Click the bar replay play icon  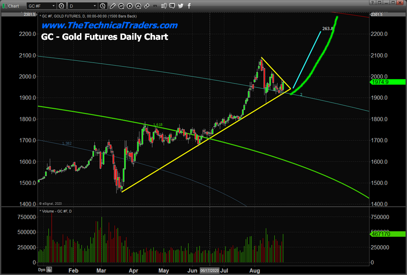coord(130,6)
